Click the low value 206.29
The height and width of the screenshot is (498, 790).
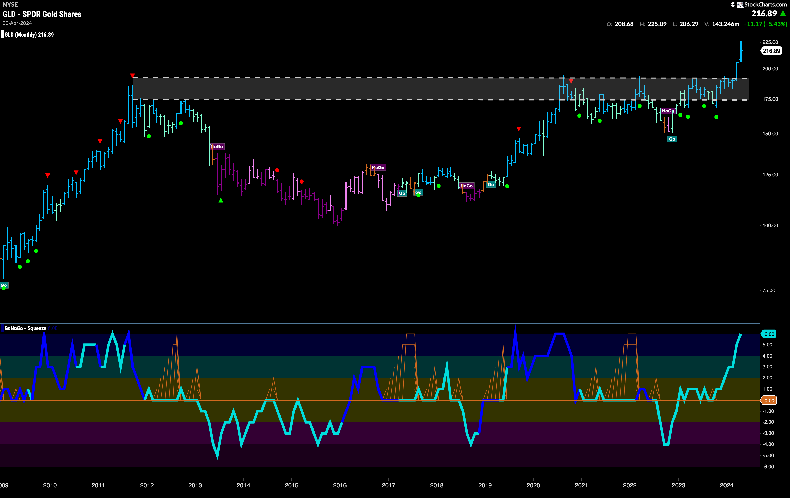click(689, 24)
